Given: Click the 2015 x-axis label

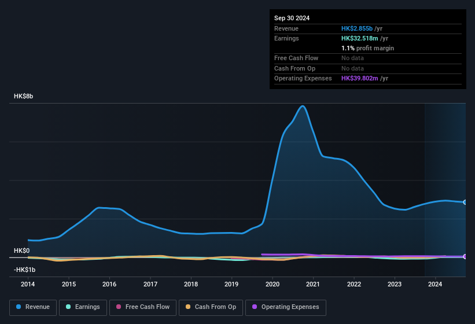Looking at the screenshot, I should pyautogui.click(x=69, y=284).
